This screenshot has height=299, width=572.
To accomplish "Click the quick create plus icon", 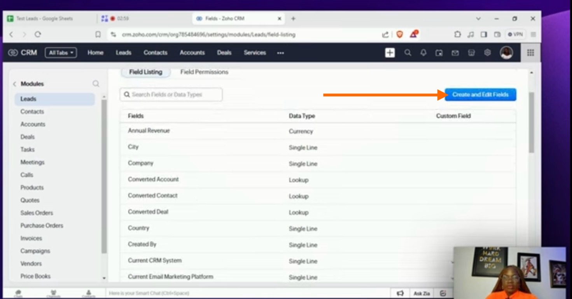I will (390, 53).
